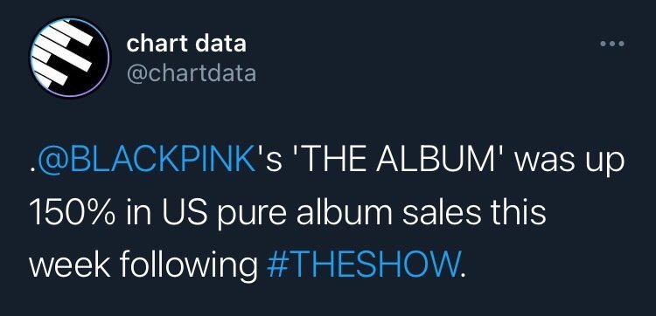This screenshot has width=656, height=316.
Task: Click the word 'this' ending second line
Action: point(527,212)
